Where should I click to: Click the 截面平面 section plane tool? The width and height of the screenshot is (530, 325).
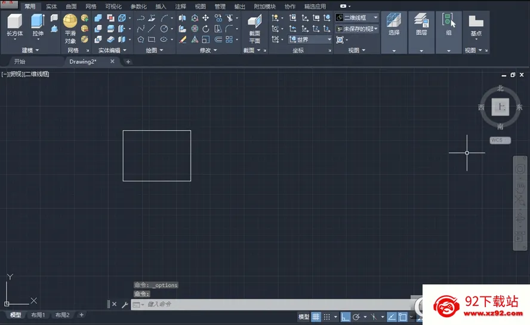254,29
